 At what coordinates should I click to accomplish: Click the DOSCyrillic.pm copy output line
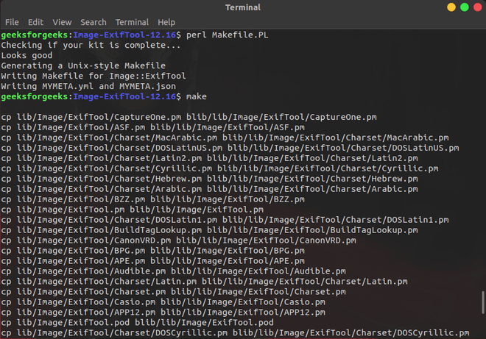click(x=233, y=333)
